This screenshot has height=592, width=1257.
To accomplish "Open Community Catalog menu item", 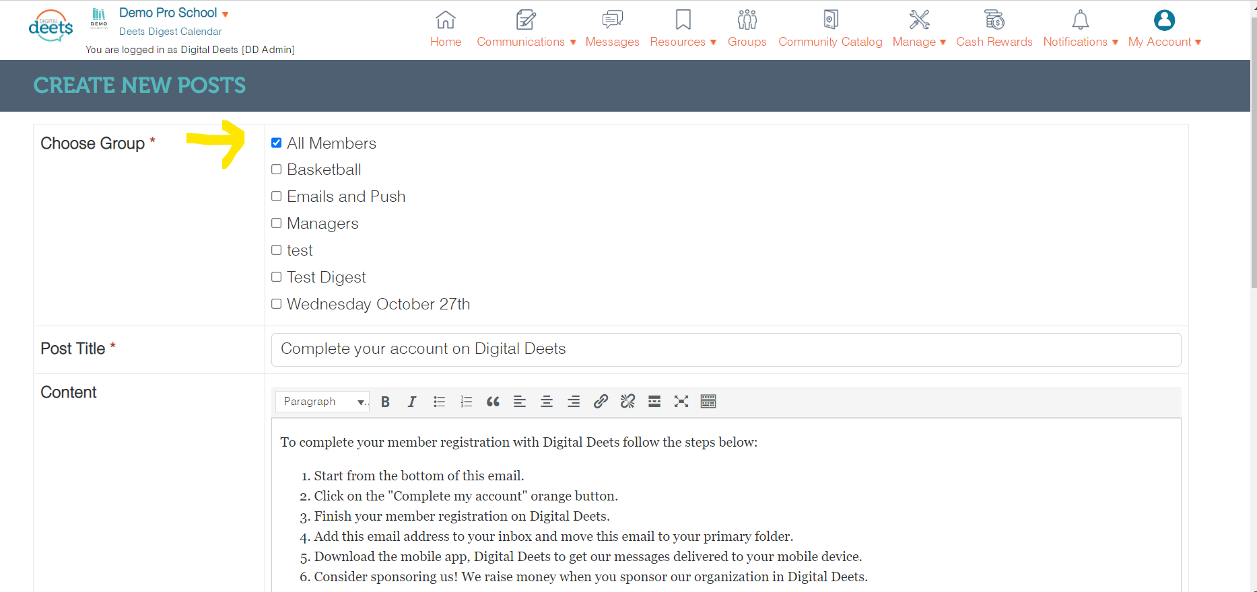I will pyautogui.click(x=830, y=42).
